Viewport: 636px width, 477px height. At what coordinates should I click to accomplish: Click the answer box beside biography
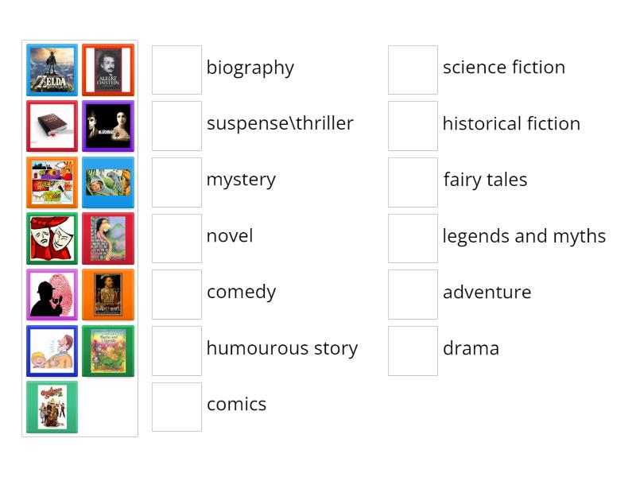click(x=176, y=69)
